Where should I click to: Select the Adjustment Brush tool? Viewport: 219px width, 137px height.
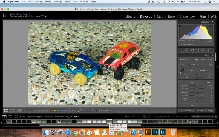[x=210, y=50]
